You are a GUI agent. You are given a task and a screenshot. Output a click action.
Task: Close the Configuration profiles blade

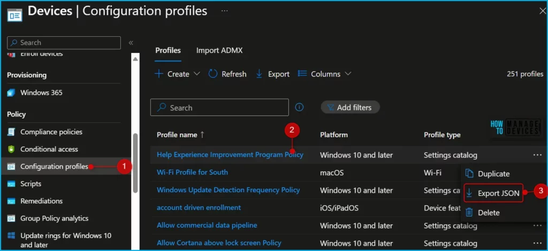click(x=543, y=11)
